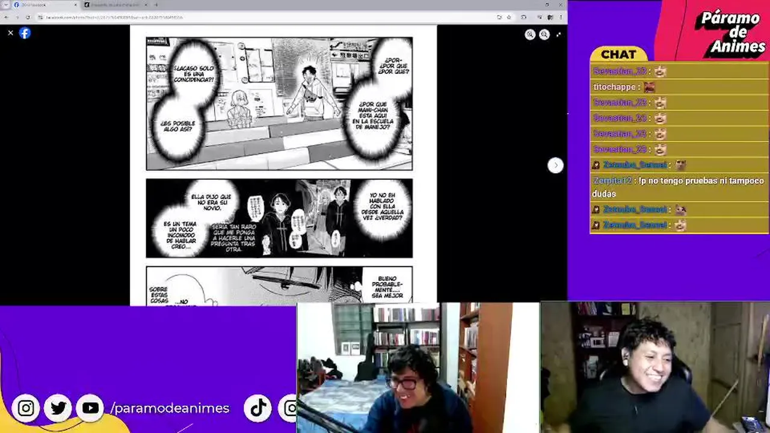Zoom in on the photo with magnifier plus
The height and width of the screenshot is (433, 770).
coord(530,35)
